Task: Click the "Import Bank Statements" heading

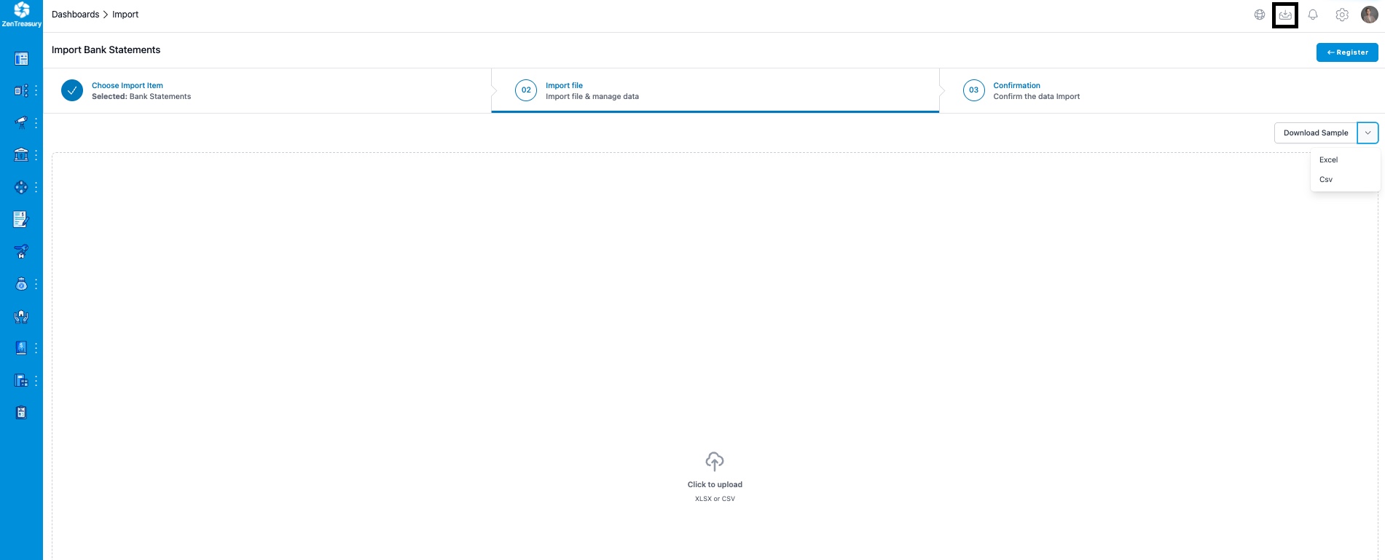Action: click(106, 50)
